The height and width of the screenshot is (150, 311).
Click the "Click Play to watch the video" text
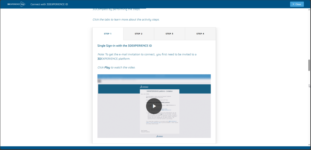[116, 67]
